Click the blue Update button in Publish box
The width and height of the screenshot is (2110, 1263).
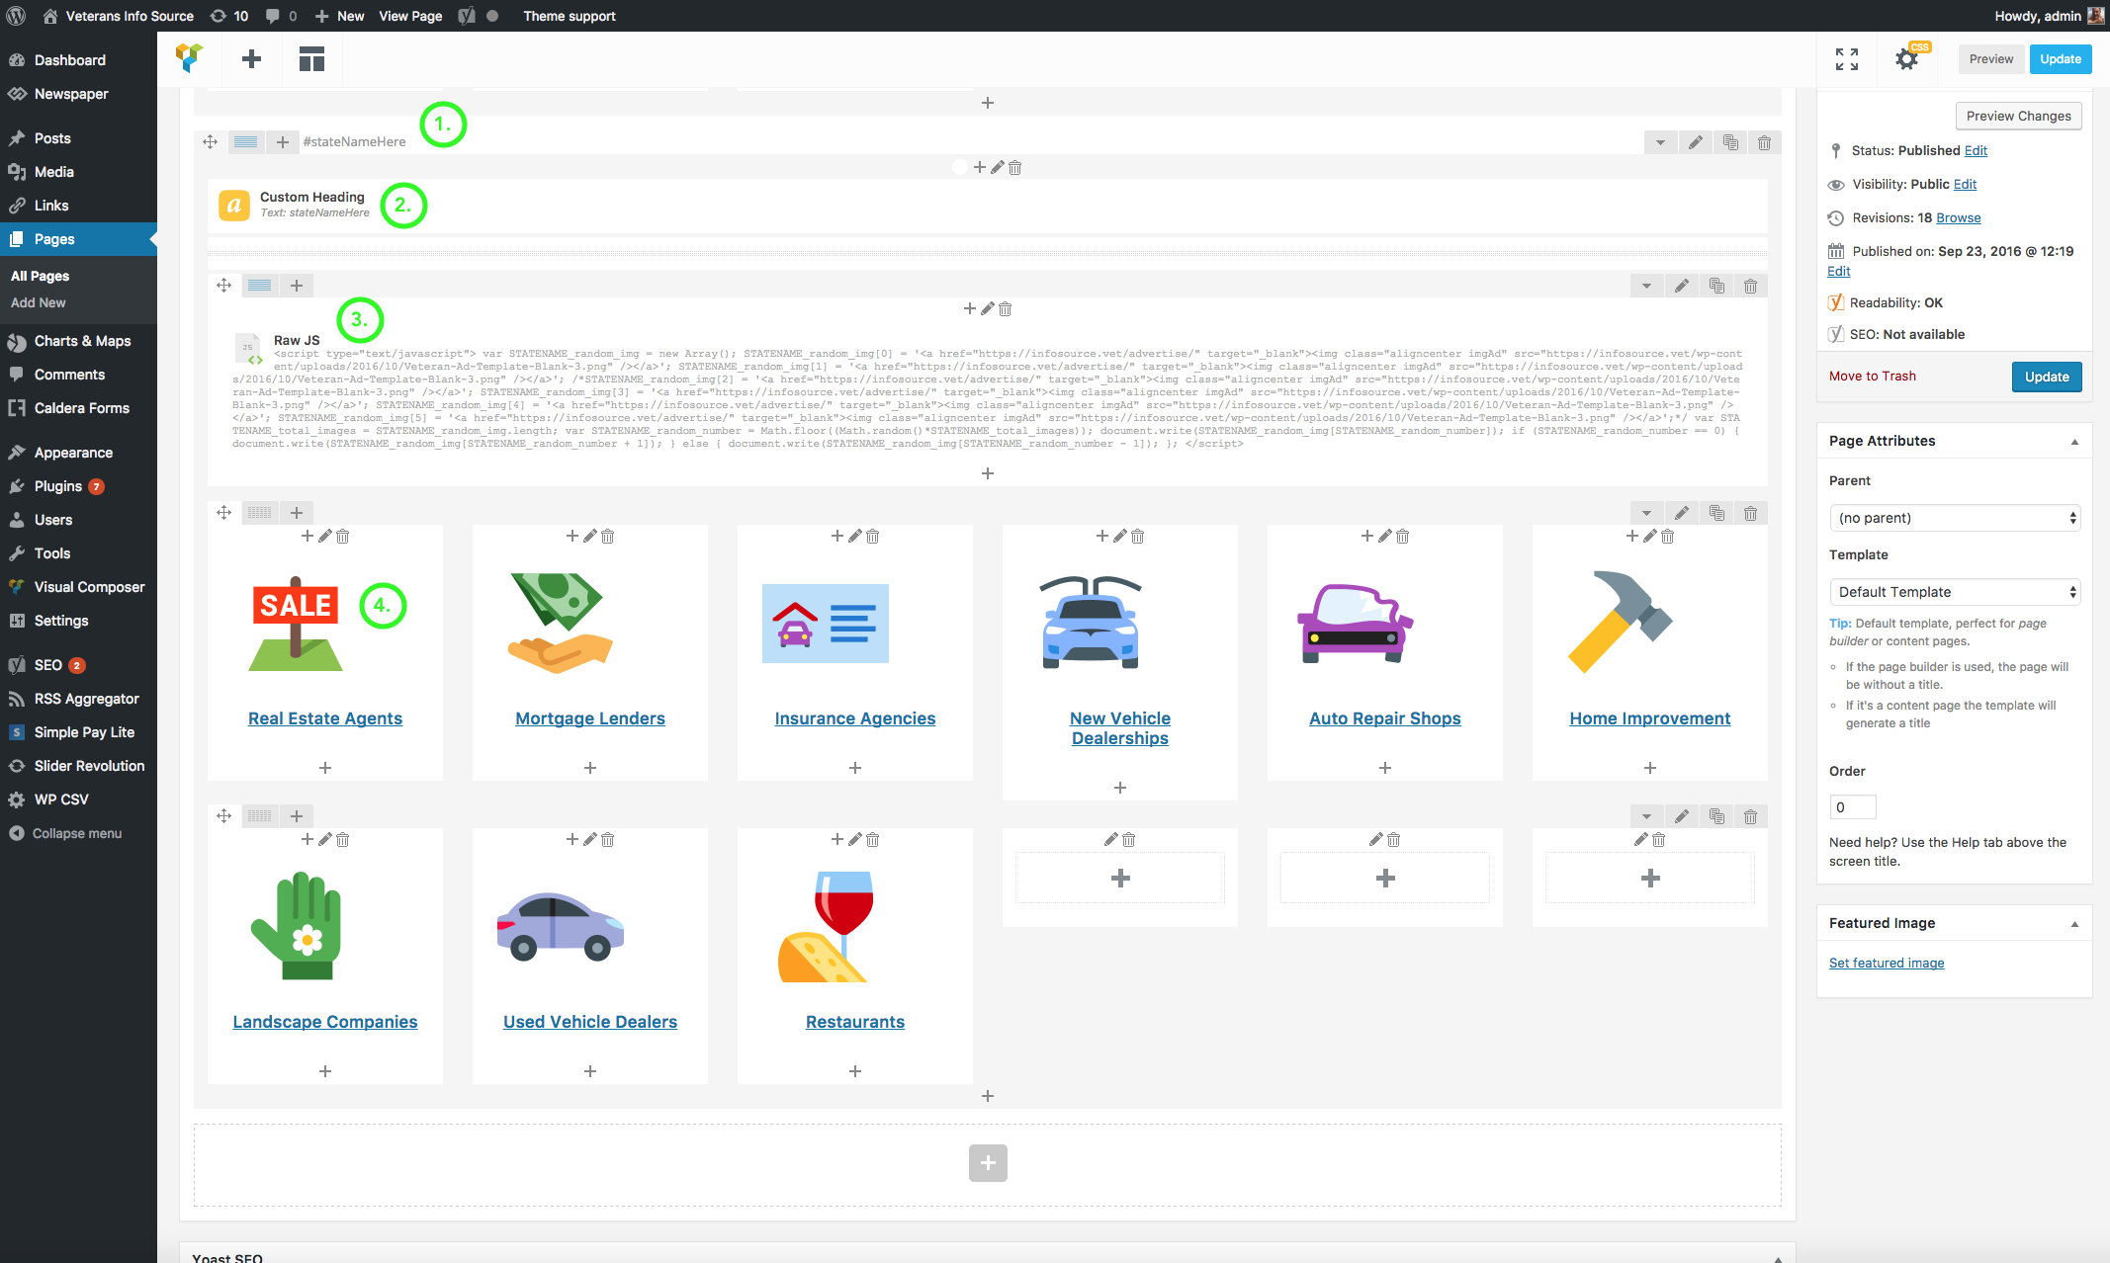2047,377
